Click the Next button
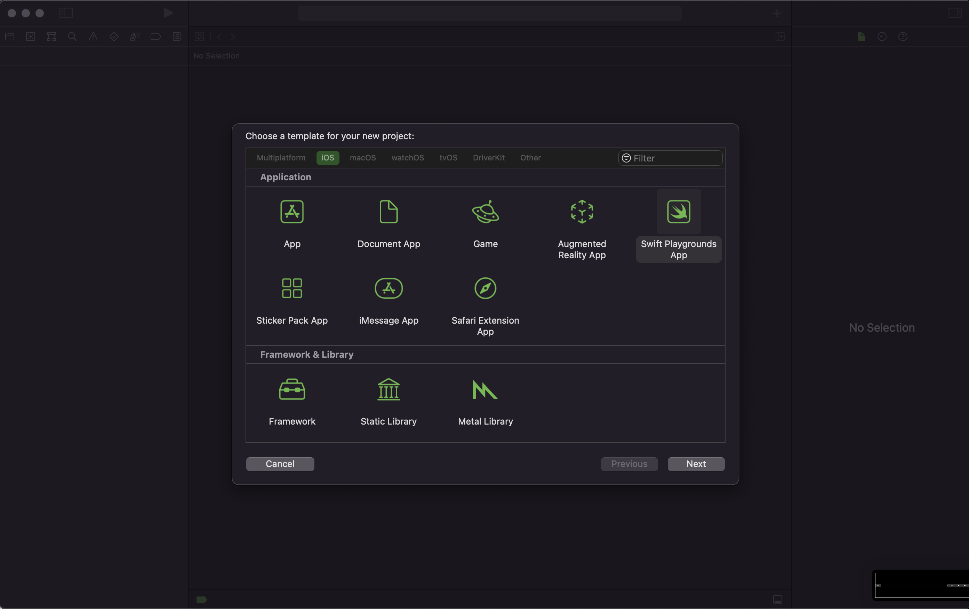Image resolution: width=969 pixels, height=609 pixels. click(695, 464)
